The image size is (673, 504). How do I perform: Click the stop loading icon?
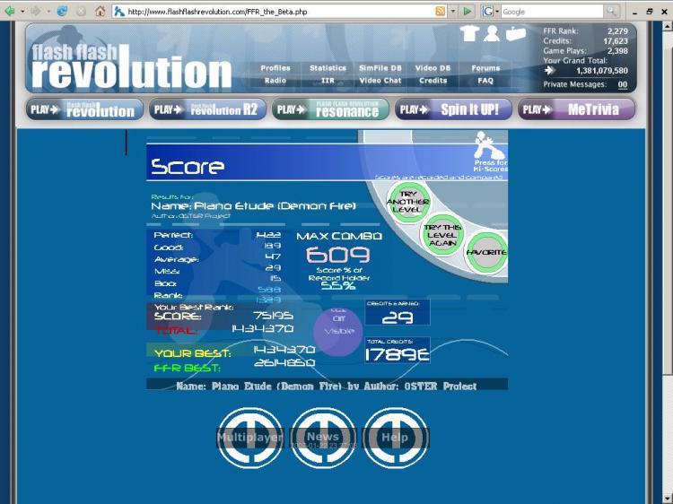coord(81,11)
